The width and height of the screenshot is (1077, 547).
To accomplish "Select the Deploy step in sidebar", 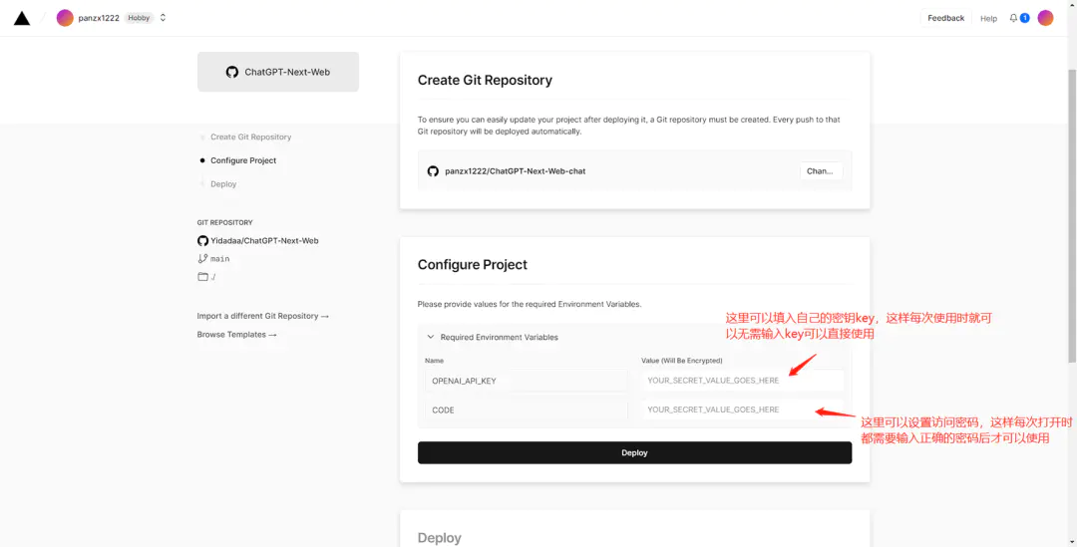I will pos(223,184).
